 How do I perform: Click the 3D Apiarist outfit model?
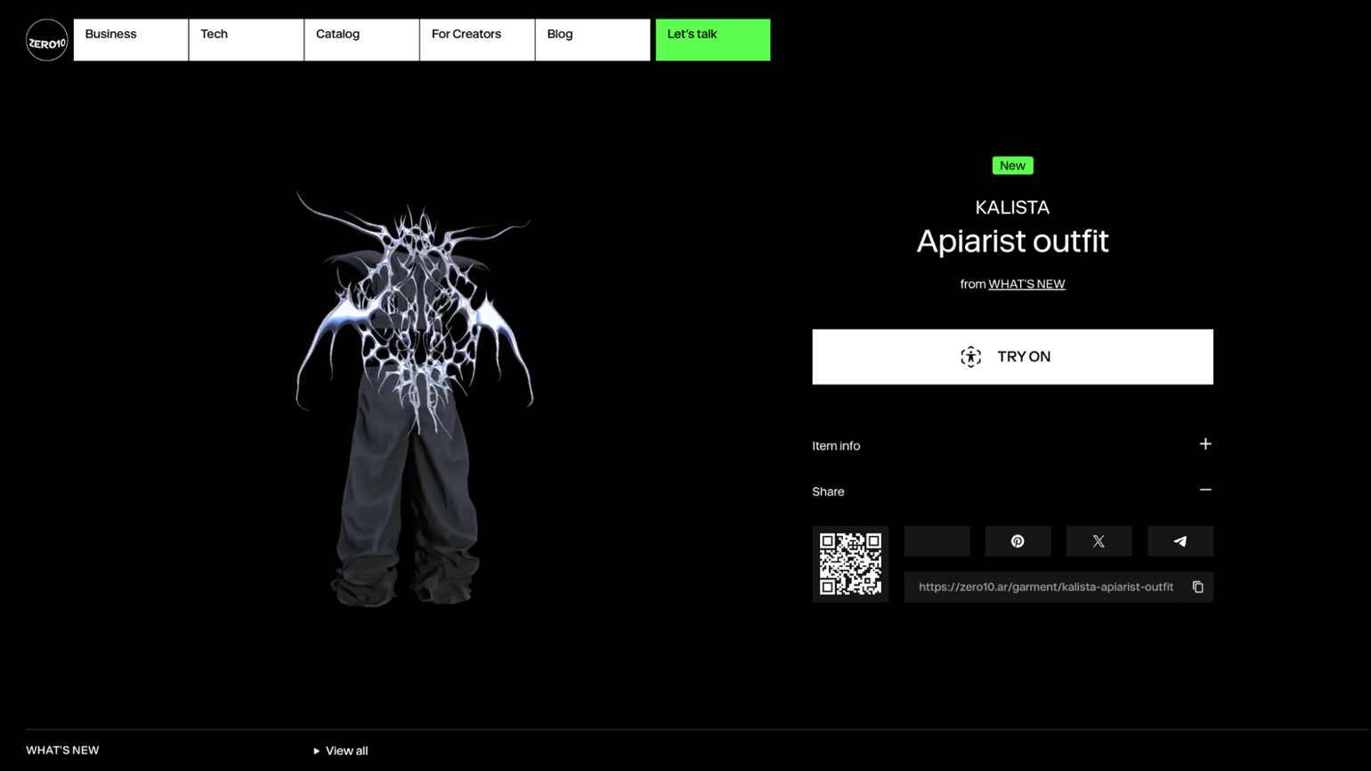click(414, 399)
